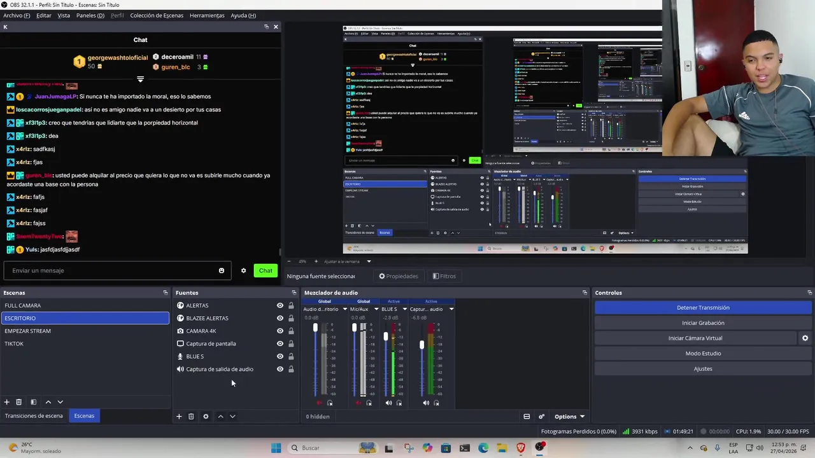Pop out the Chat dock panel
The height and width of the screenshot is (458, 815).
click(266, 27)
